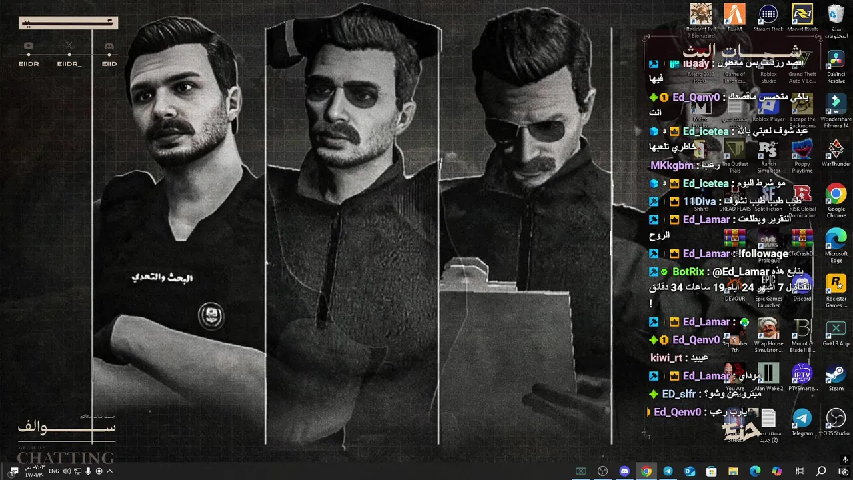Select the Poppy Playtime desktop icon
The image size is (853, 480).
[x=802, y=156]
